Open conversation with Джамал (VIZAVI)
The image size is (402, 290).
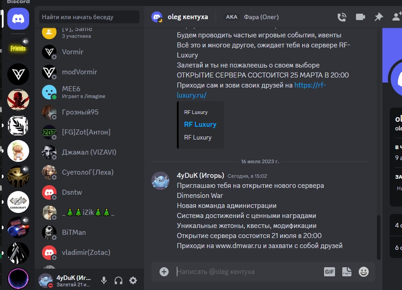point(89,152)
